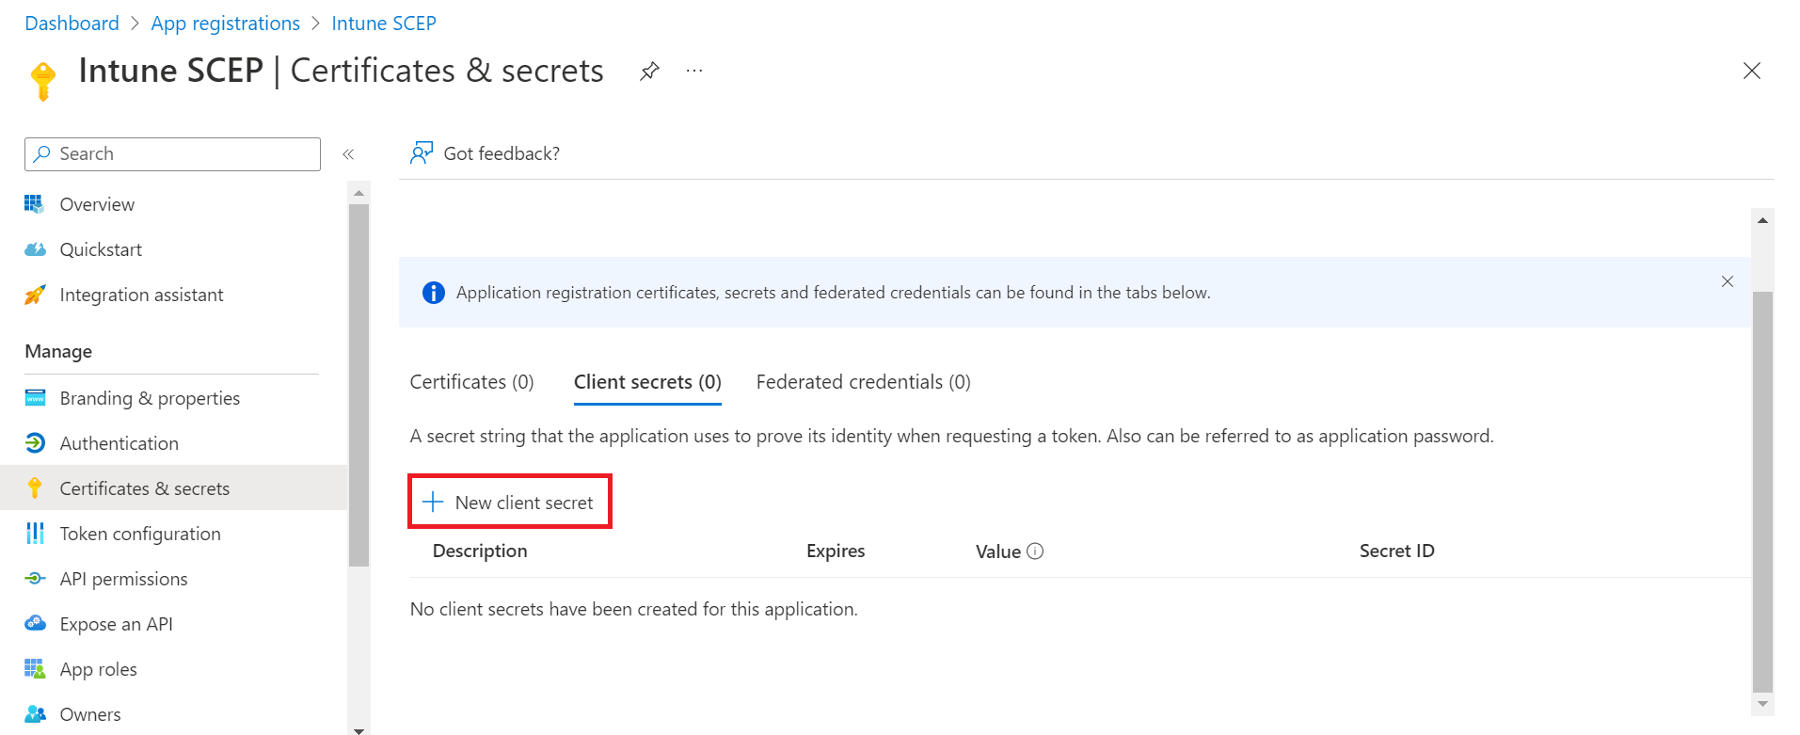Click the Owners people icon

(x=35, y=713)
